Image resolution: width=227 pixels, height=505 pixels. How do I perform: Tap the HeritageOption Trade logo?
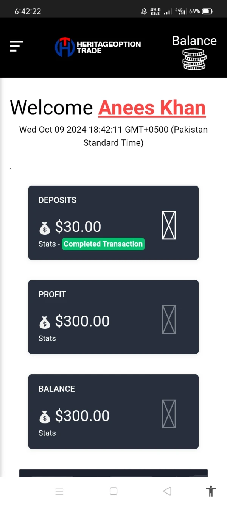(98, 47)
